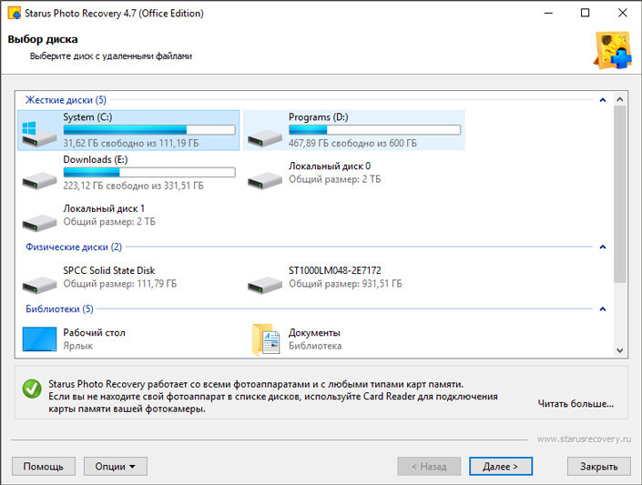Click the Помощь button
642x485 pixels.
[x=44, y=466]
